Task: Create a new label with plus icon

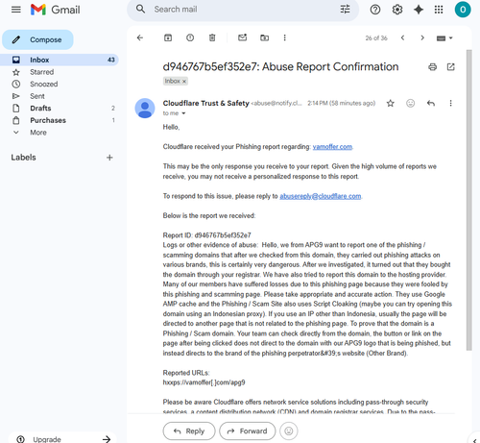Action: coord(109,158)
